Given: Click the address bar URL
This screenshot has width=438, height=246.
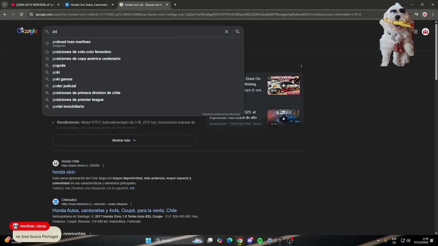Looking at the screenshot, I should (x=198, y=14).
